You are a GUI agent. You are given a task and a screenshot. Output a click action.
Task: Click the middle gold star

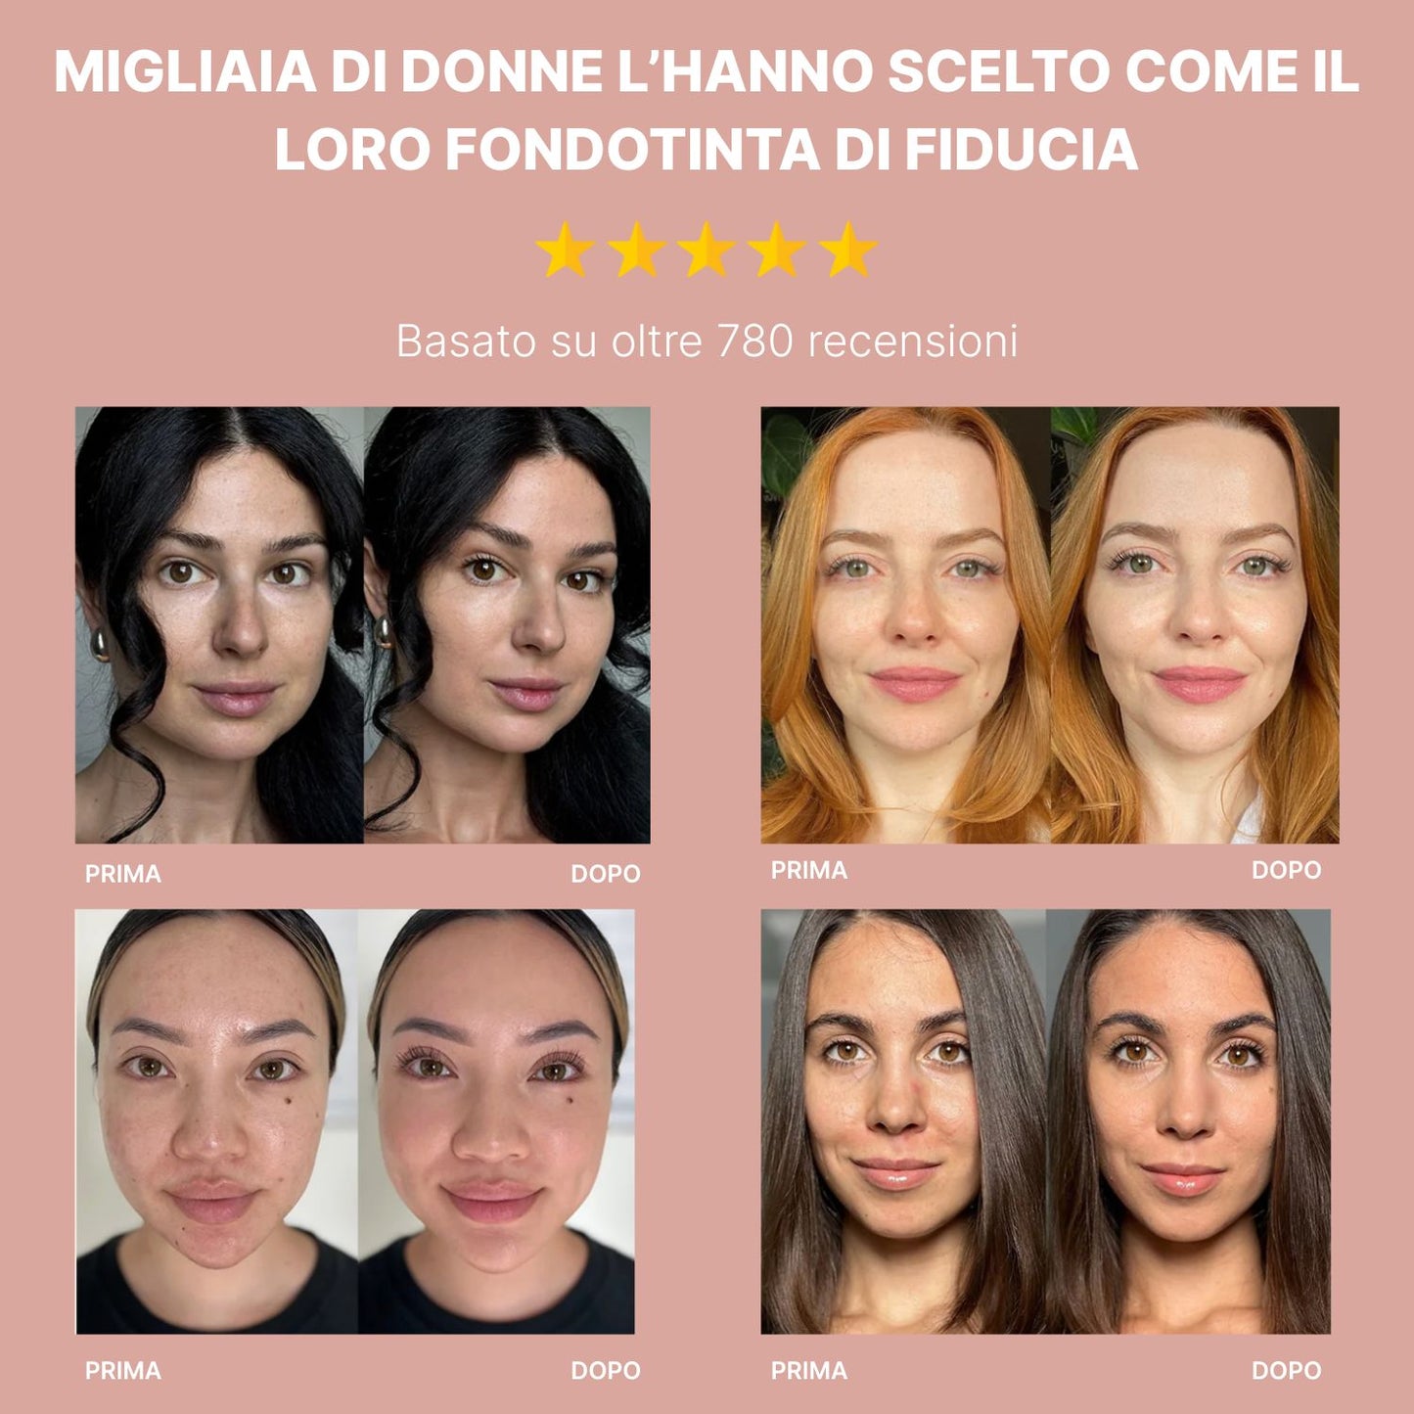click(707, 250)
